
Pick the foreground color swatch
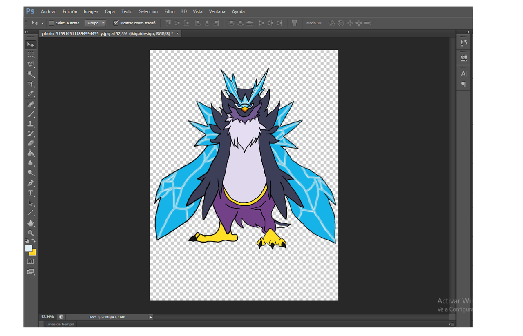click(x=29, y=248)
